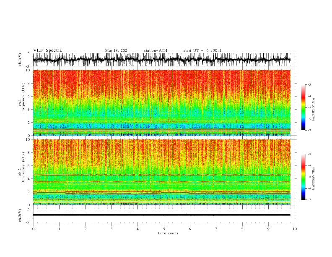Click the time axis tick label '10'
The width and height of the screenshot is (332, 257).
295,229
